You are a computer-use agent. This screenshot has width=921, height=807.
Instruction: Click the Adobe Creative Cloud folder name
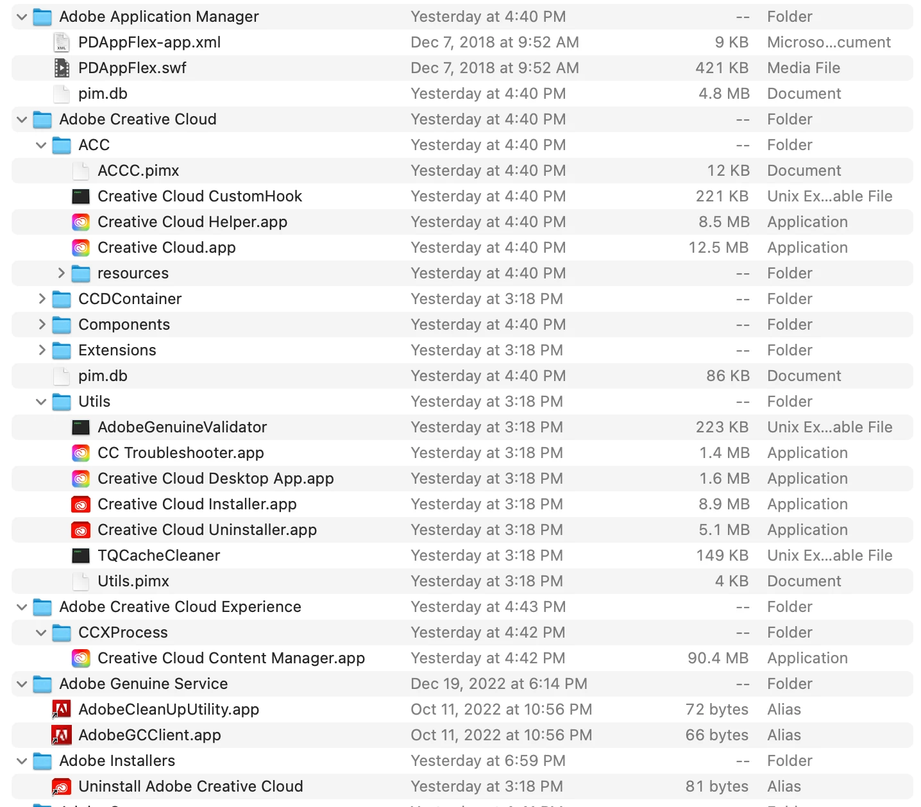138,119
